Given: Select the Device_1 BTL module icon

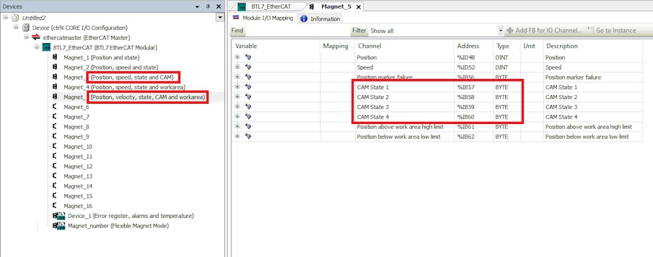Looking at the screenshot, I should click(59, 216).
